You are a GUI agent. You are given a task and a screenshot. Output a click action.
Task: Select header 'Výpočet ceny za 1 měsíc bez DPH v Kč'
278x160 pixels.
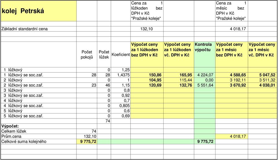tap(232, 55)
